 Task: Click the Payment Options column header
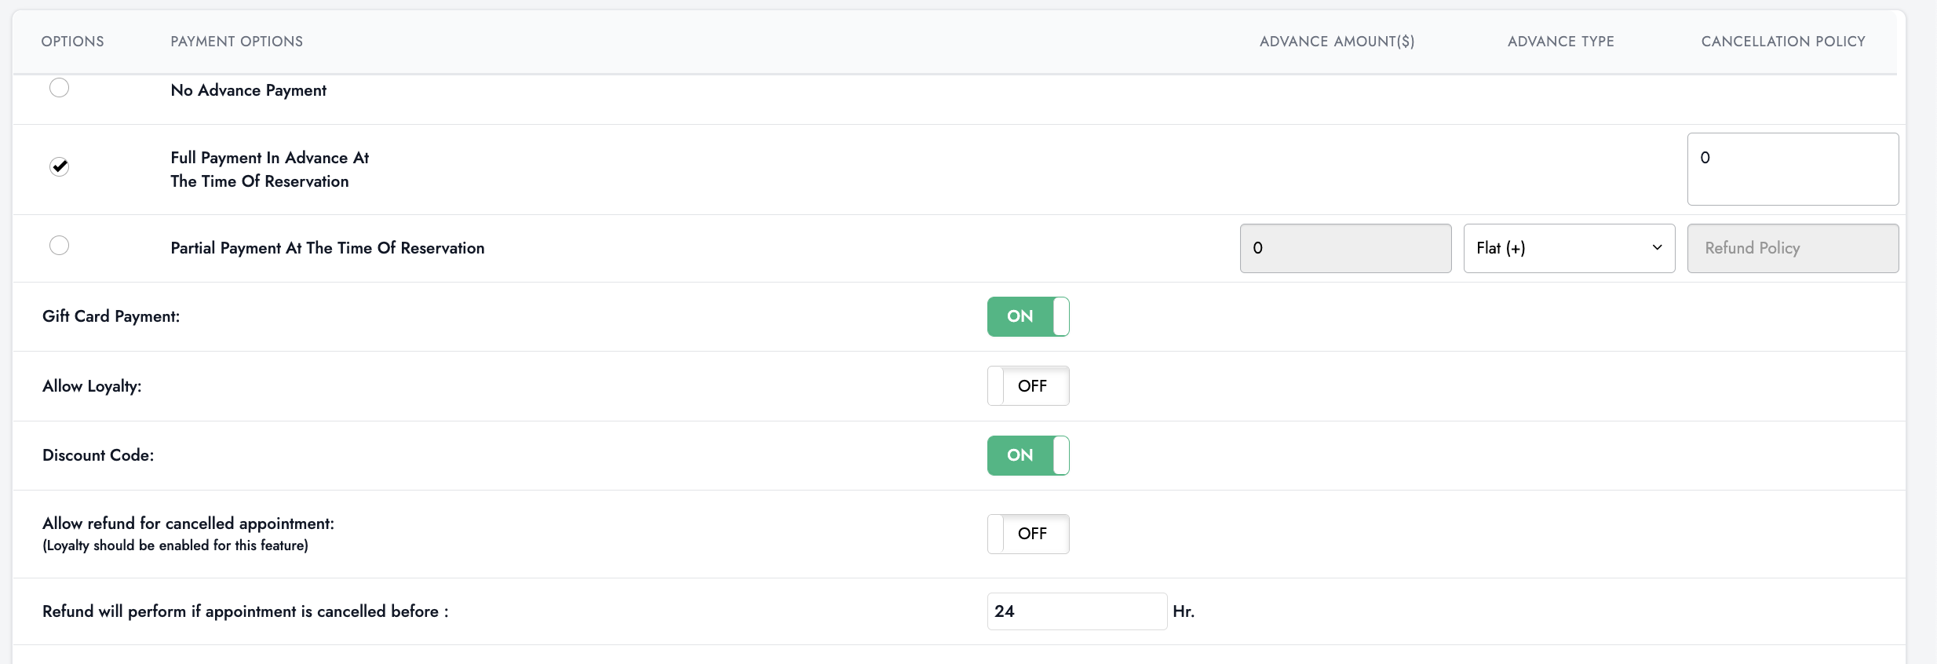[x=236, y=42]
